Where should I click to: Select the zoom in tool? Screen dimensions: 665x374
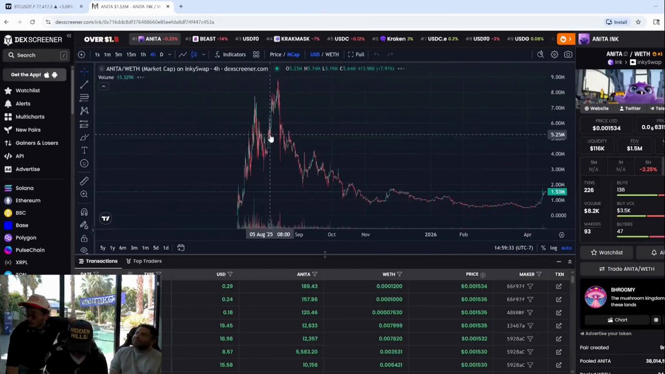pos(84,194)
